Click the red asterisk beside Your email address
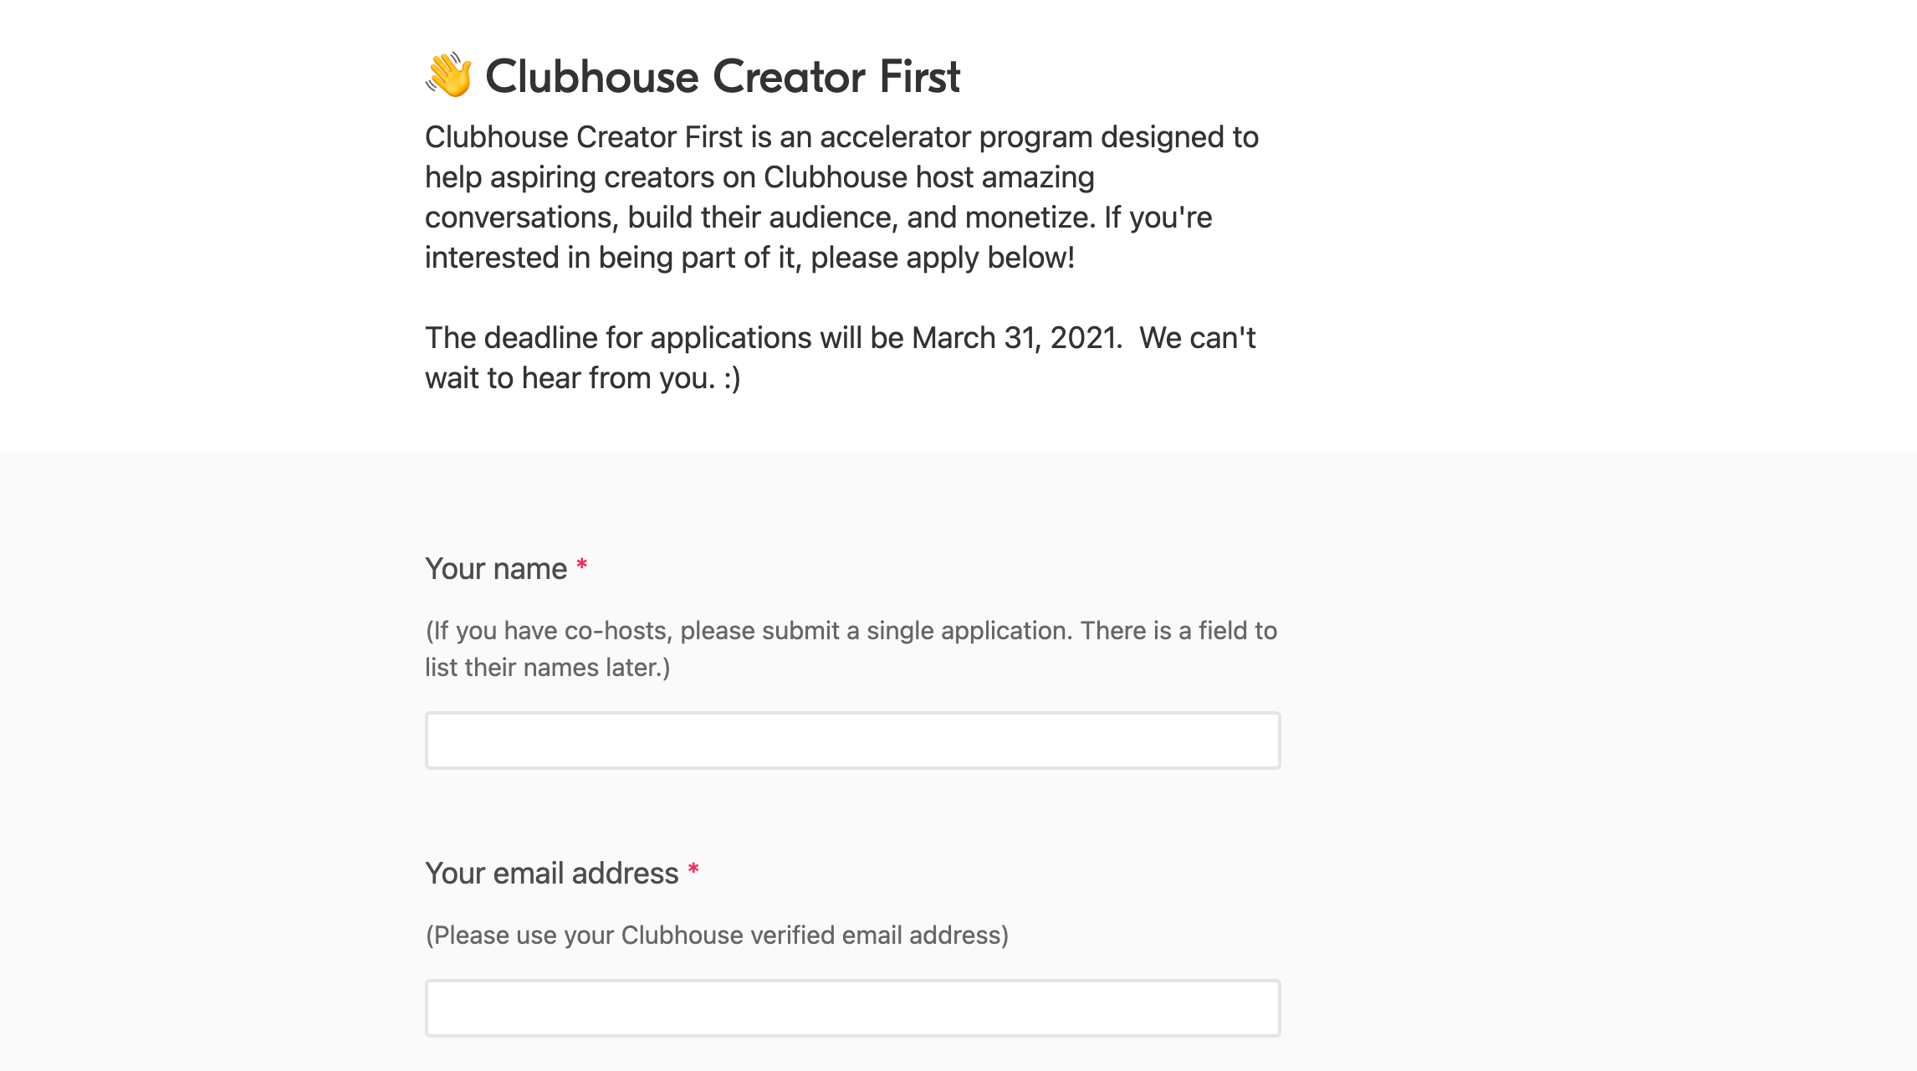 coord(693,870)
